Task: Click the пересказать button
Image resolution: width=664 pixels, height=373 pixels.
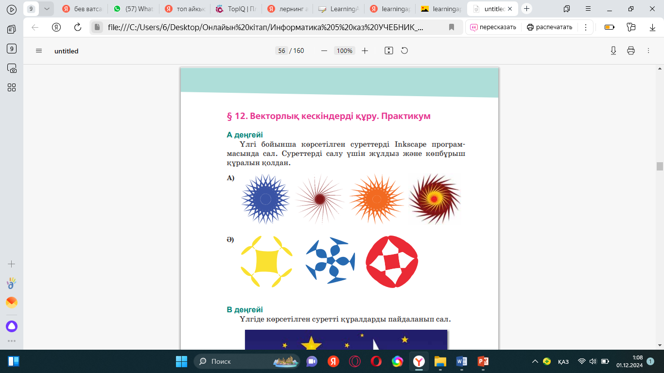Action: (494, 27)
